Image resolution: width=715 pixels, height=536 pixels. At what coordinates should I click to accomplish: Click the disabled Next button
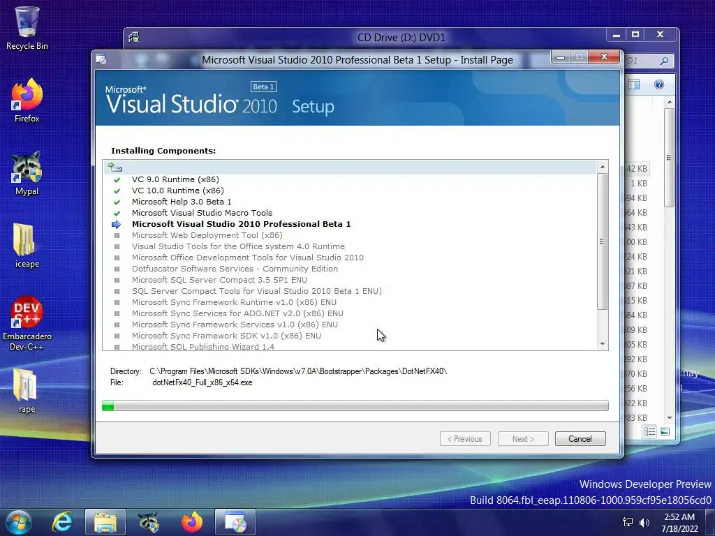click(x=523, y=439)
